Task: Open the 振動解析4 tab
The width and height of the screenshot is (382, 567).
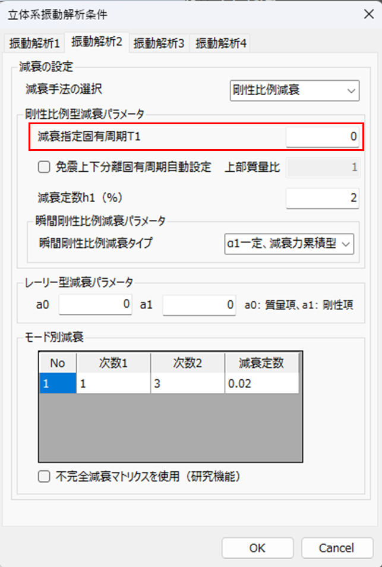Action: pos(221,43)
